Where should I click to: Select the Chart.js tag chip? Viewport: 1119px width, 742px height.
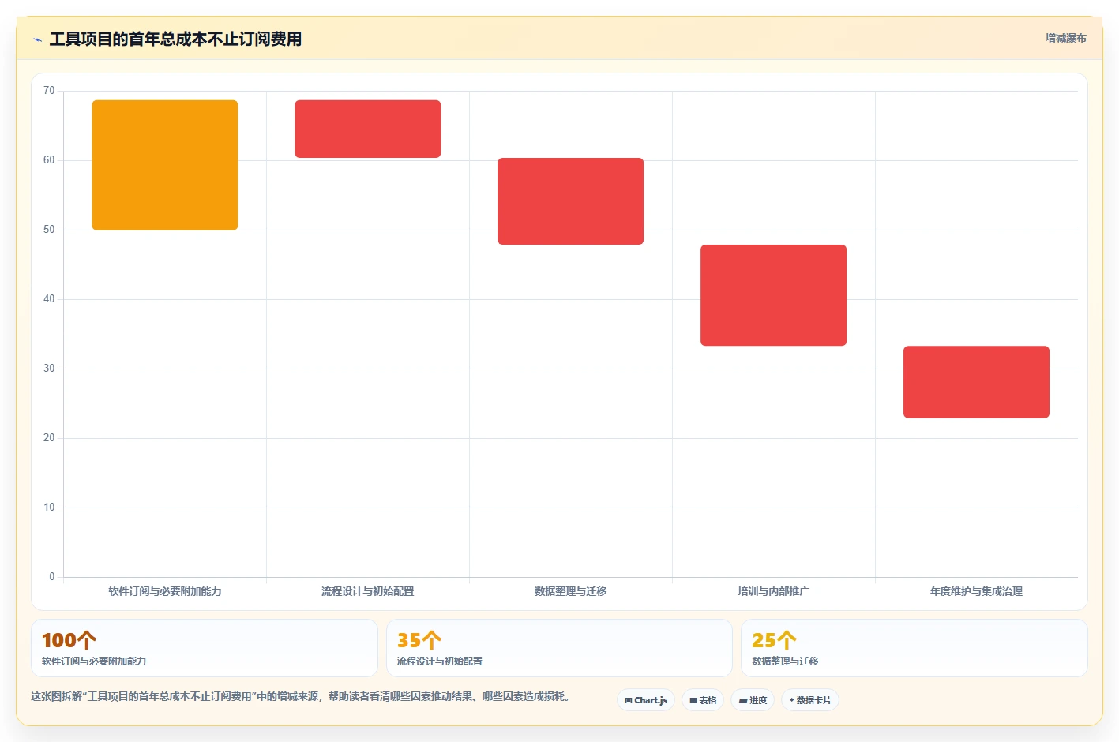[x=645, y=700]
